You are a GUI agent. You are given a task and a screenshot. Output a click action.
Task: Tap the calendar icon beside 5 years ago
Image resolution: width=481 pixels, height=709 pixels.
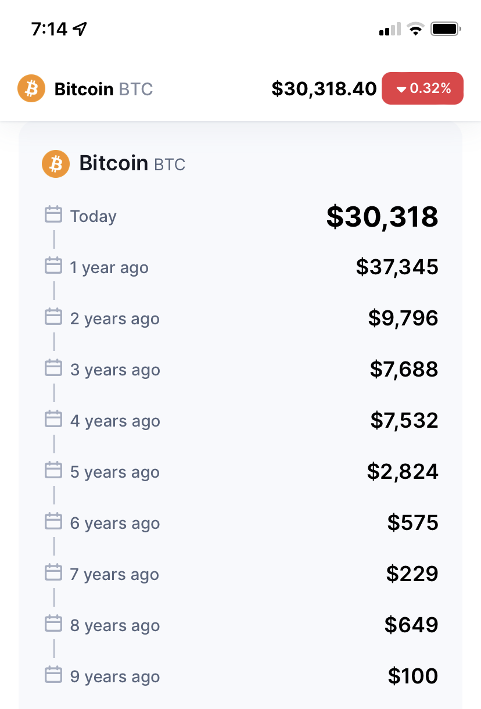click(x=53, y=470)
